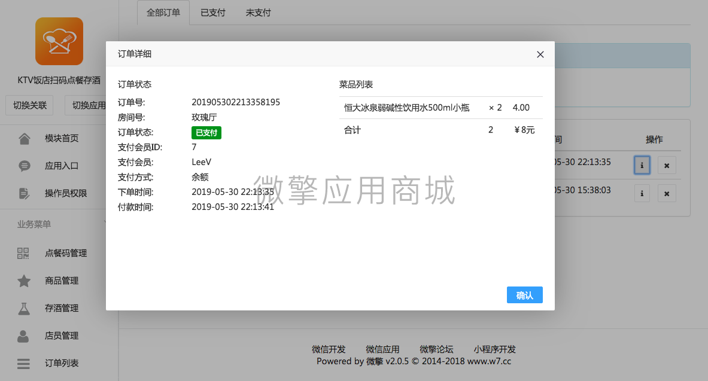Click the payment method value 余额
This screenshot has height=381, width=708.
[200, 177]
